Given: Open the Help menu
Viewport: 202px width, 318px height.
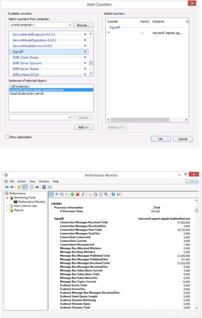Looking at the screenshot, I should coord(56,181).
